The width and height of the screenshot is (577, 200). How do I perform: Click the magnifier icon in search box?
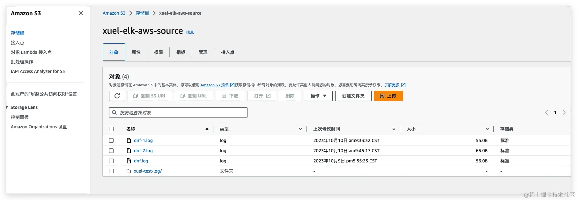114,112
